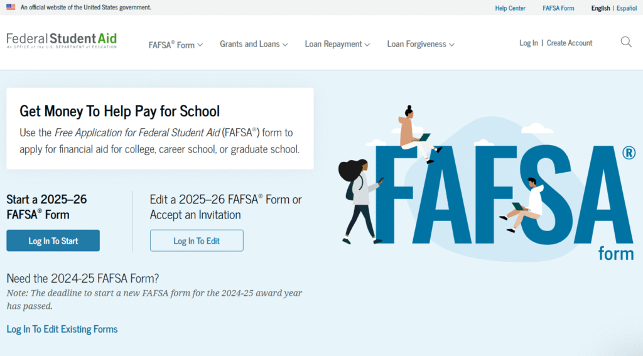The image size is (643, 356).
Task: Expand the FAFSA Form menu
Action: 176,45
